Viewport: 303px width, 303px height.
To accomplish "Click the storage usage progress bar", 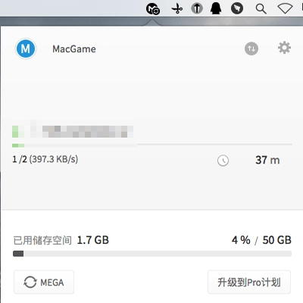I will click(x=152, y=254).
